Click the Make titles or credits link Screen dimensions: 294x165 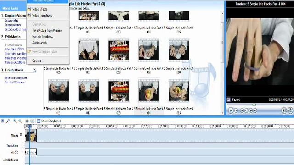click(15, 58)
